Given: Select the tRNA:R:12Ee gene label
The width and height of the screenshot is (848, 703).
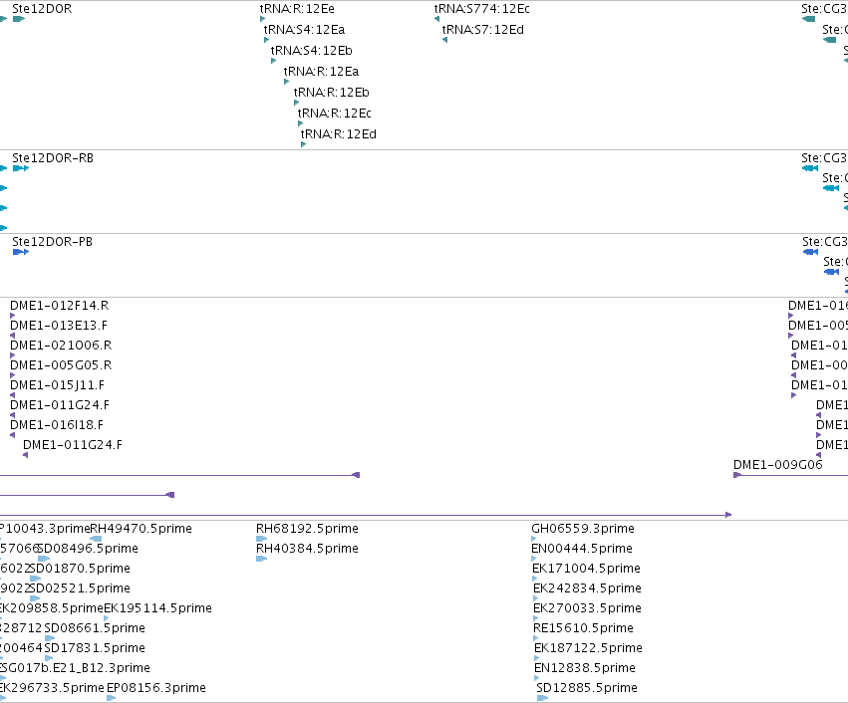Looking at the screenshot, I should [x=297, y=9].
